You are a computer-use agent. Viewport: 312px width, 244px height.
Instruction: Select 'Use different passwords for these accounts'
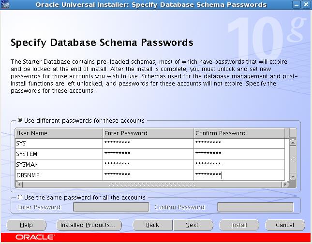pyautogui.click(x=20, y=120)
